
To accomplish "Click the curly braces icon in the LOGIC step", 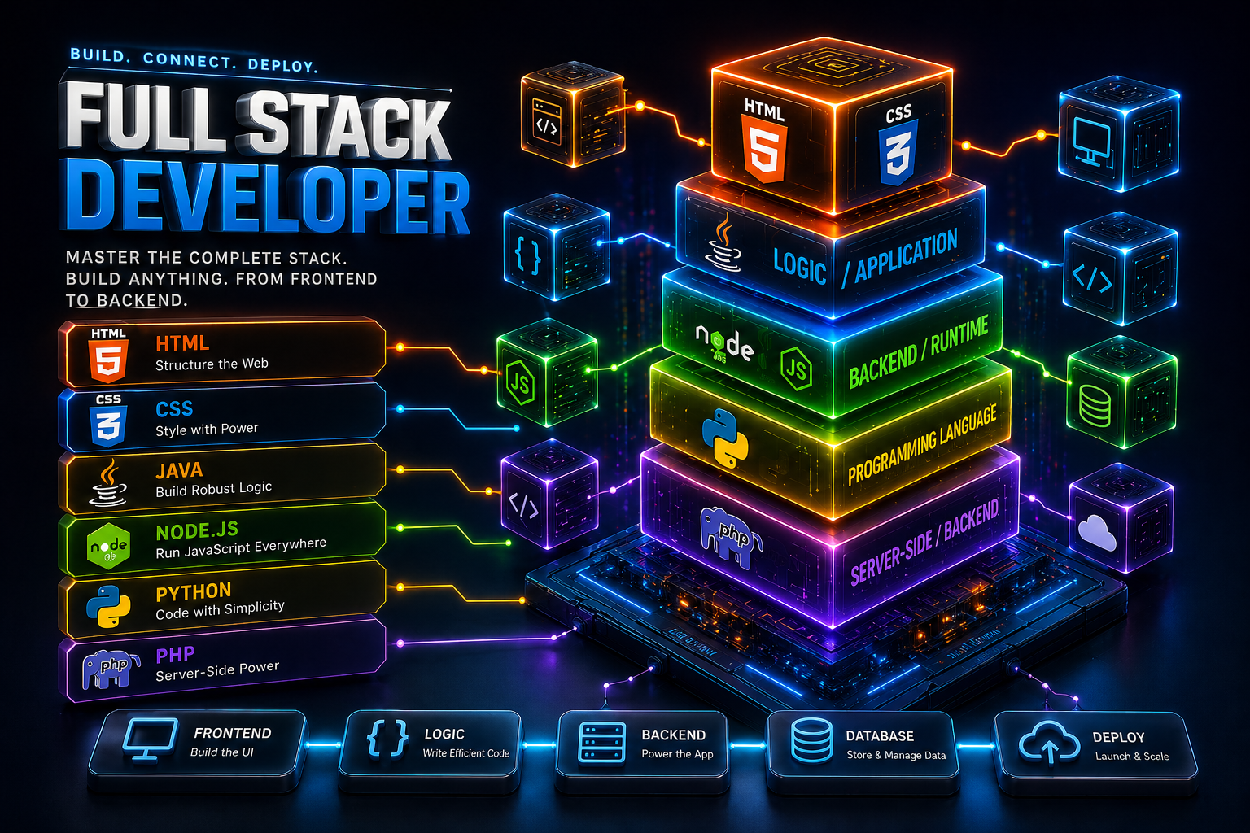I will point(387,739).
